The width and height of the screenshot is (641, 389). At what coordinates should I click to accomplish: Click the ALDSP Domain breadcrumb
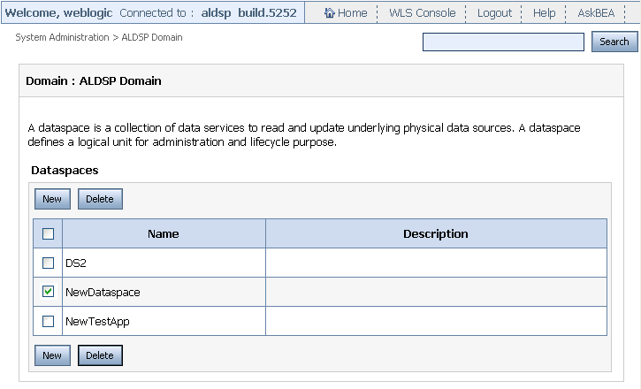coord(152,37)
